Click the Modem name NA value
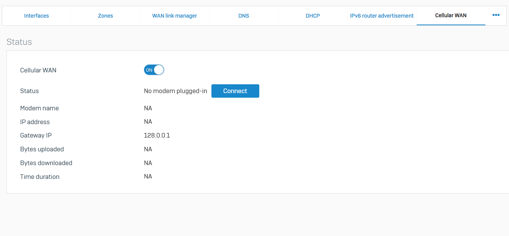The image size is (509, 236). pyautogui.click(x=148, y=108)
